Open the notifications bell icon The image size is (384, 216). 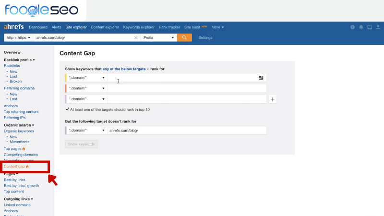click(361, 27)
